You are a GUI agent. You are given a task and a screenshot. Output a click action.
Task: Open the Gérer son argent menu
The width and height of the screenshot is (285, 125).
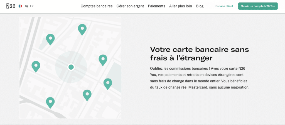pyautogui.click(x=130, y=6)
